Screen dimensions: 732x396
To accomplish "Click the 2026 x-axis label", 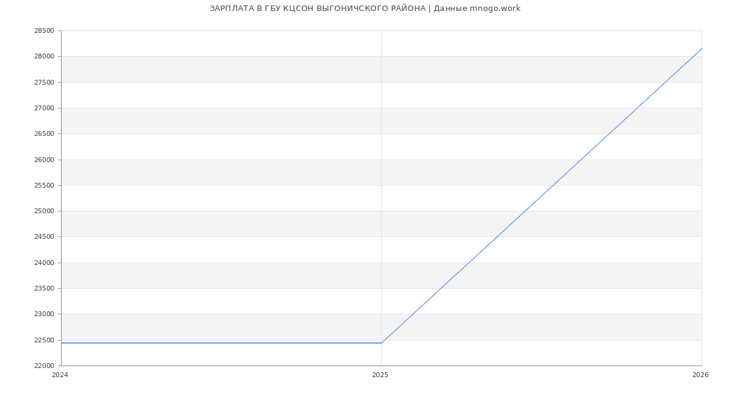I will [x=700, y=375].
